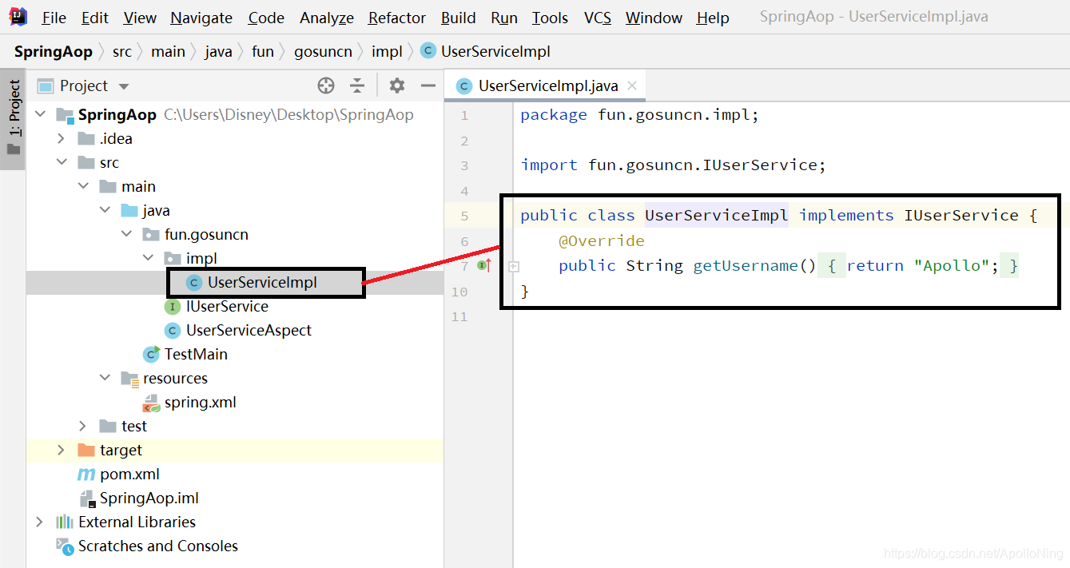
Task: Click java in the breadcrumb bar
Action: click(x=218, y=52)
